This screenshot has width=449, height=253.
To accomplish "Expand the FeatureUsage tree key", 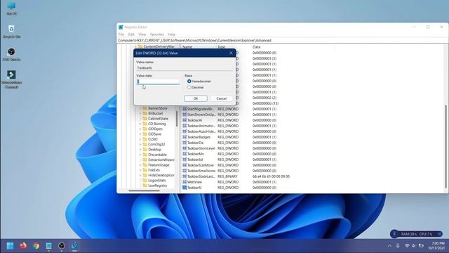I will [140, 165].
